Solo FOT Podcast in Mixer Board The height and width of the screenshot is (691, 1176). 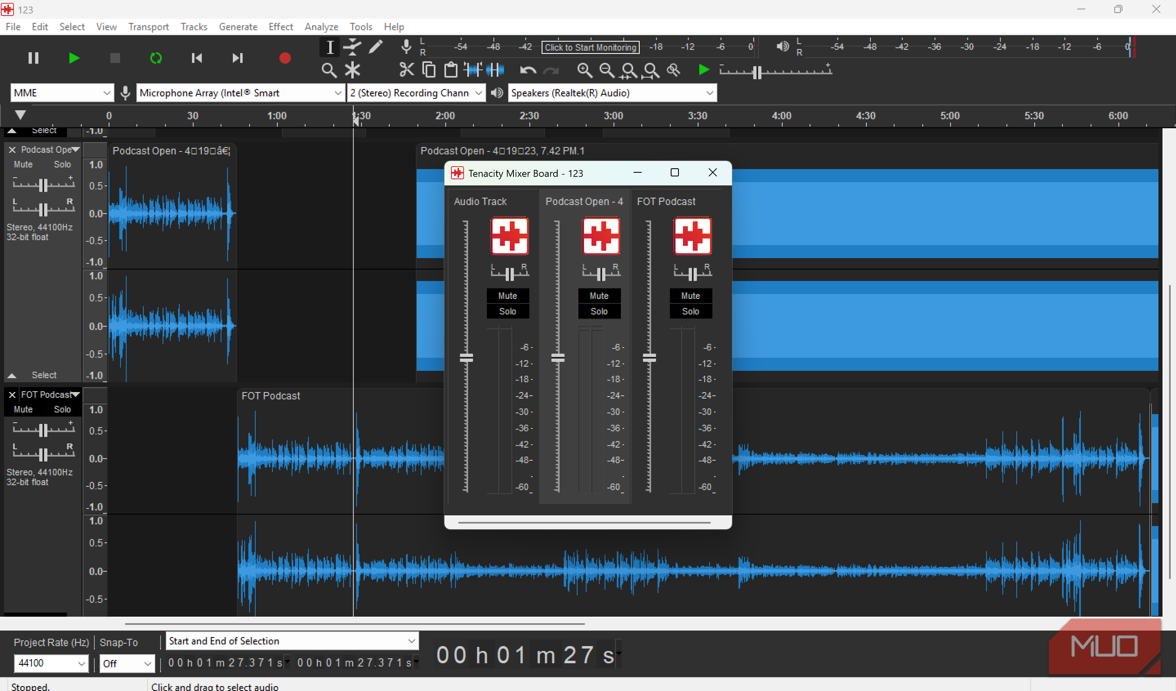click(691, 311)
